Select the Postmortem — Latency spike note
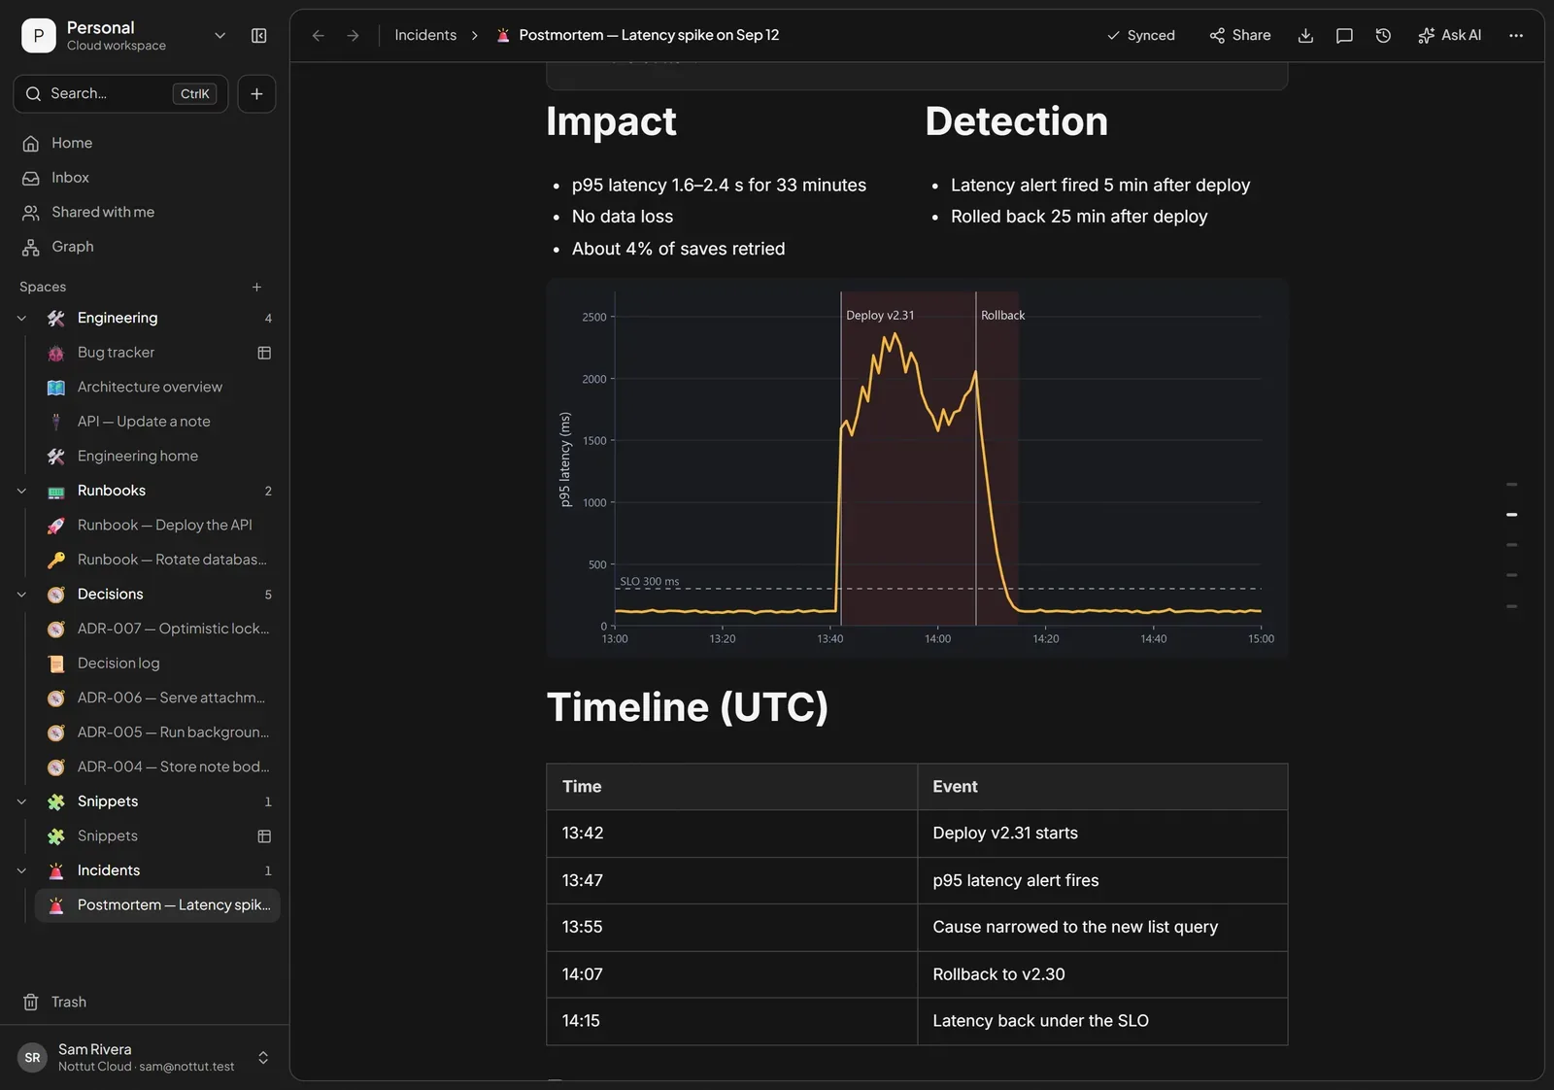This screenshot has width=1554, height=1090. (x=157, y=905)
